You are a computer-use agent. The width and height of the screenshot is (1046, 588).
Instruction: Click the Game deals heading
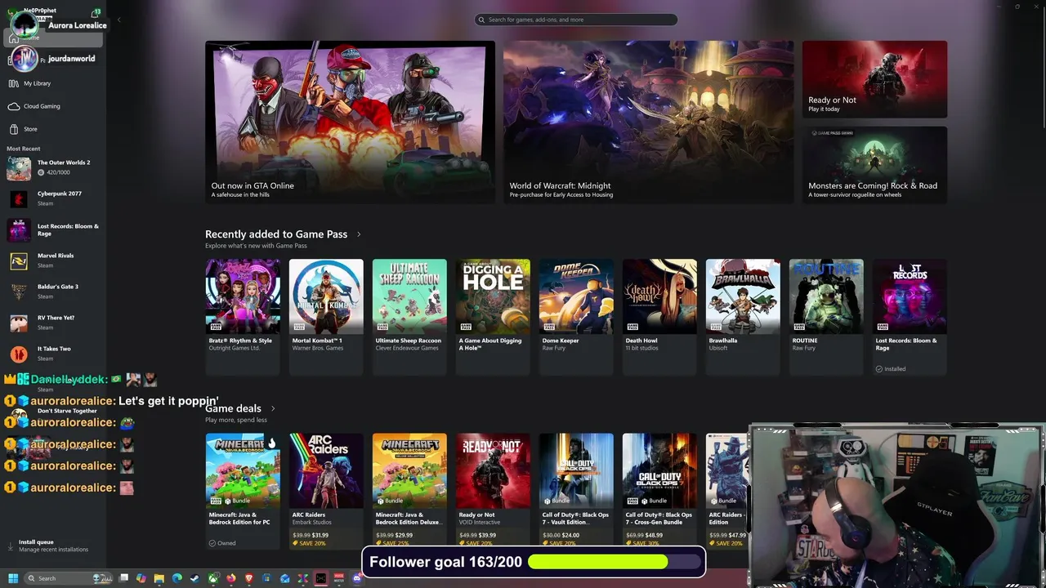pyautogui.click(x=233, y=408)
